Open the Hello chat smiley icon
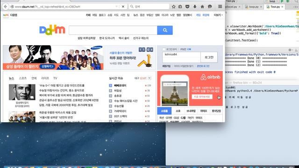Image resolution: width=299 pixels, height=168 pixels. point(210,7)
